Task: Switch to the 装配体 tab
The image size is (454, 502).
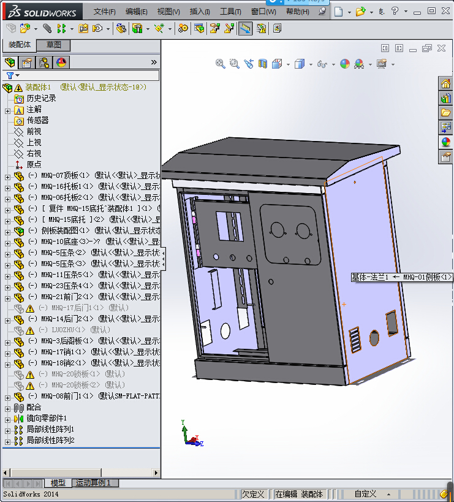Action: click(x=20, y=45)
